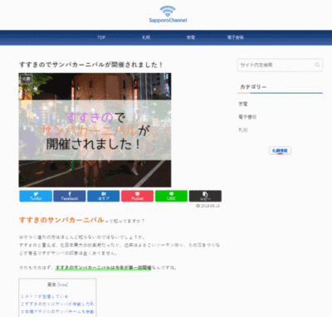Copy the article link with コピー button

pyautogui.click(x=205, y=196)
